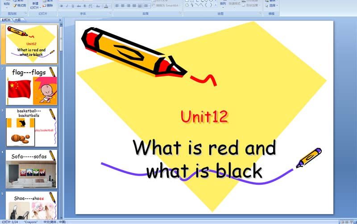Click the "Crayons" theme name in status bar
Viewport: 357px width, 224px height.
31,222
